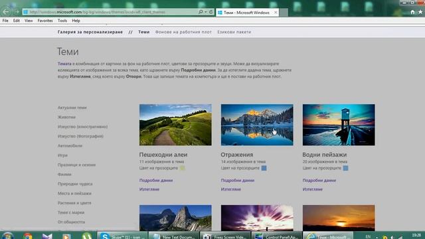
Task: Switch to Control Panel taskbar window
Action: [x=276, y=236]
